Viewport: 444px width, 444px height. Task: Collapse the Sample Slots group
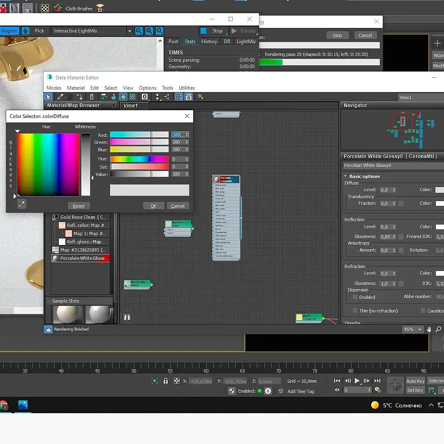(x=49, y=301)
